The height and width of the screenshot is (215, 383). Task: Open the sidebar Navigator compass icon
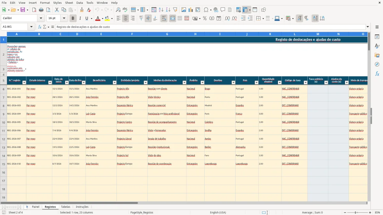click(x=377, y=64)
